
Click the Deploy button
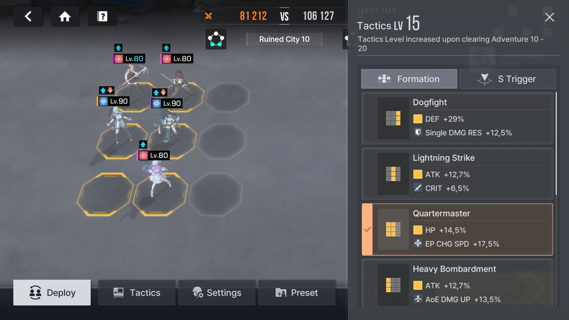click(x=52, y=292)
